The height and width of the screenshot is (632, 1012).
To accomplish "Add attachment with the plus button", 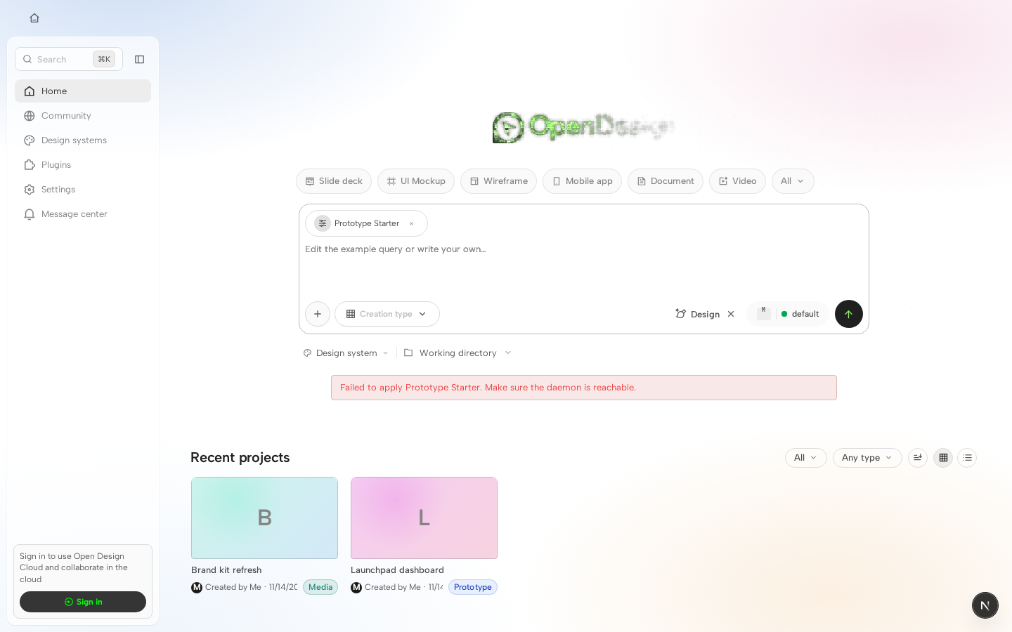I will (318, 314).
